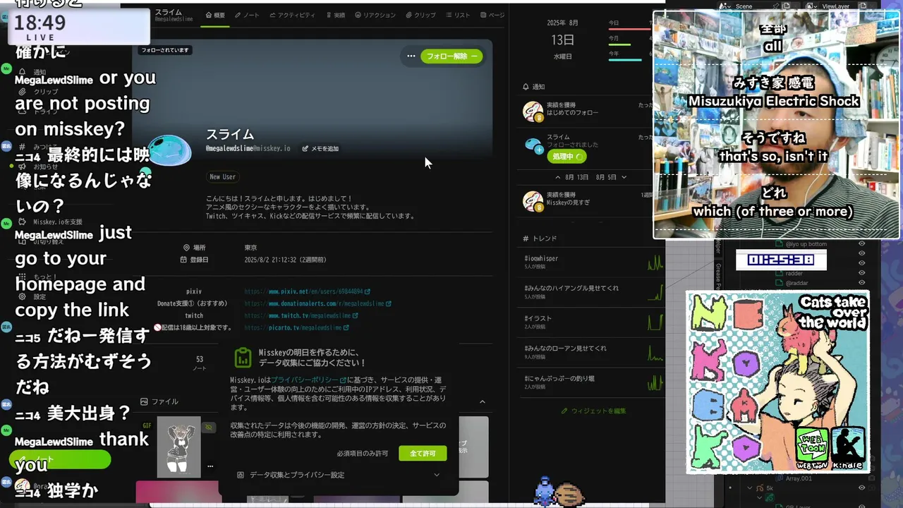Open the picarto.tv/megalewdslime link
This screenshot has height=508, width=903.
297,327
